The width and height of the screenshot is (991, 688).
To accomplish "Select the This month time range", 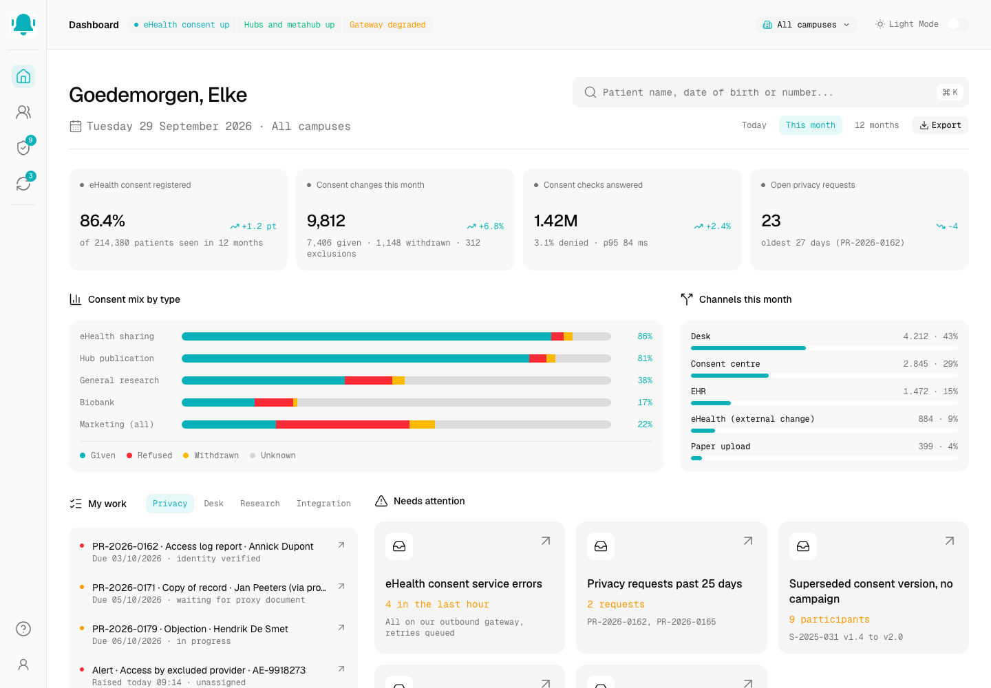I will tap(811, 125).
